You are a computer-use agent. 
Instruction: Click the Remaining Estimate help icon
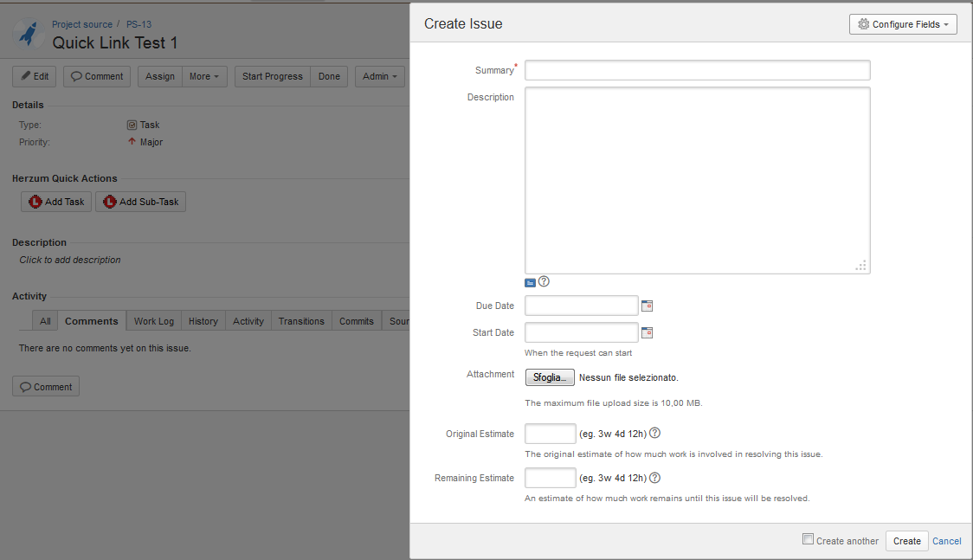pos(654,478)
